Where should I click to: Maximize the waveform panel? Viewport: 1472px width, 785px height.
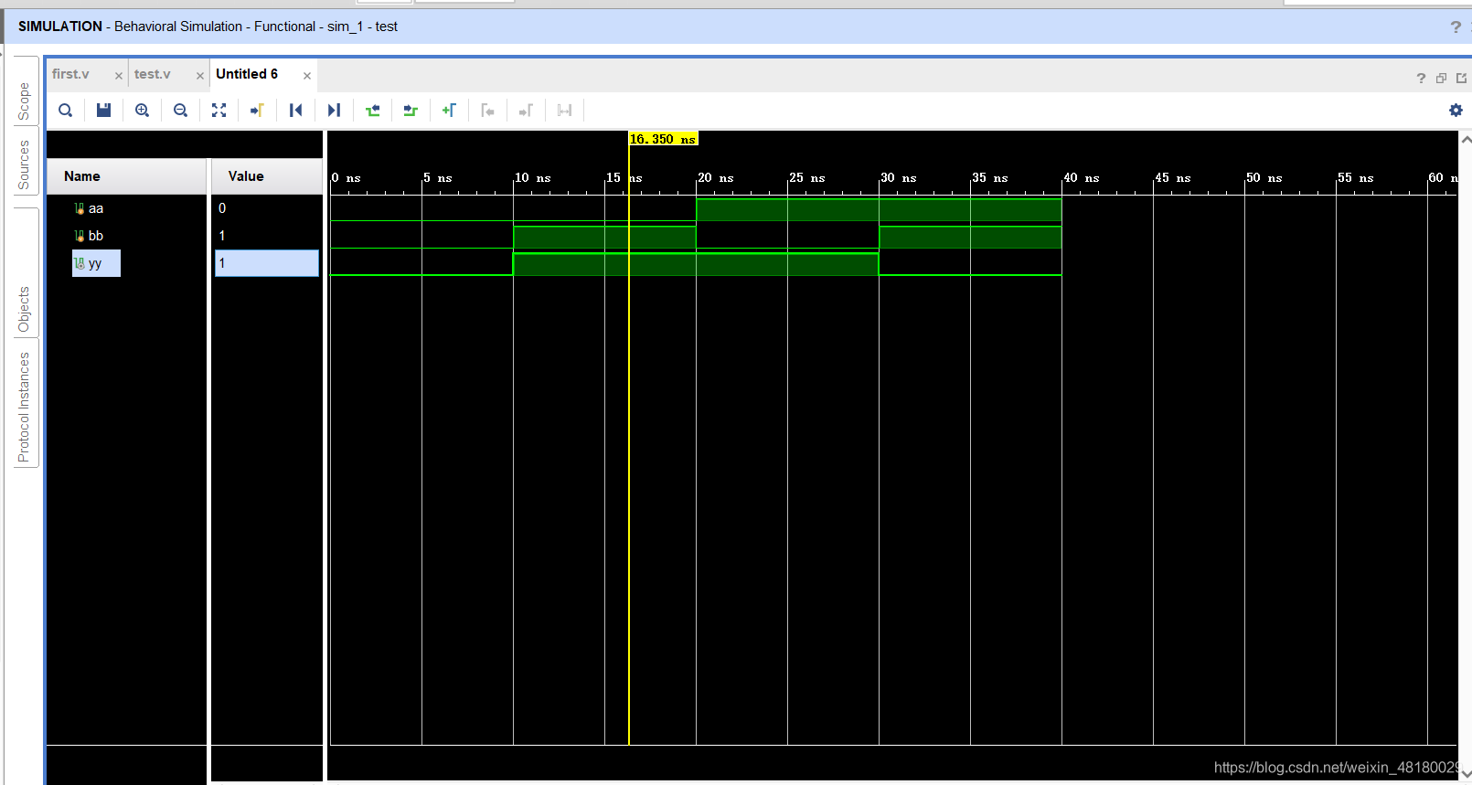tap(1461, 79)
